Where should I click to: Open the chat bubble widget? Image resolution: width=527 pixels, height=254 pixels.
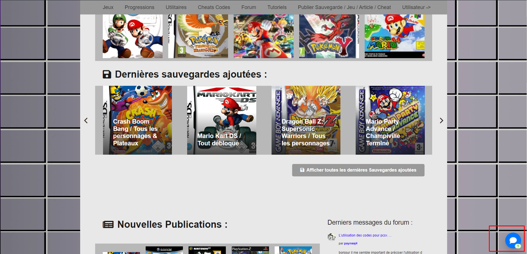coord(513,240)
